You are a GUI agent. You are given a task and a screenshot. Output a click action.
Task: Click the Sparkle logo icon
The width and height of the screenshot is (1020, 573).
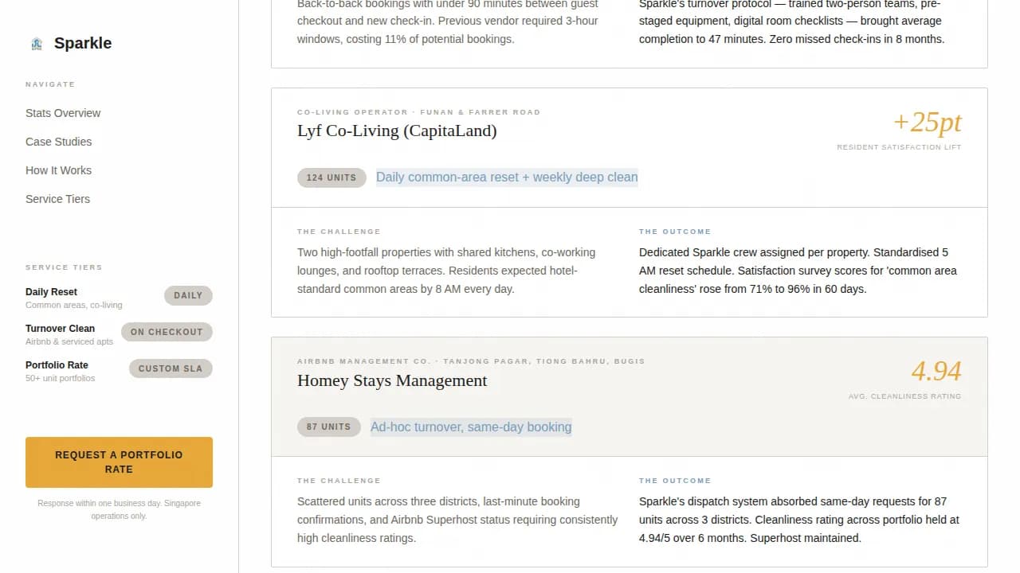37,44
